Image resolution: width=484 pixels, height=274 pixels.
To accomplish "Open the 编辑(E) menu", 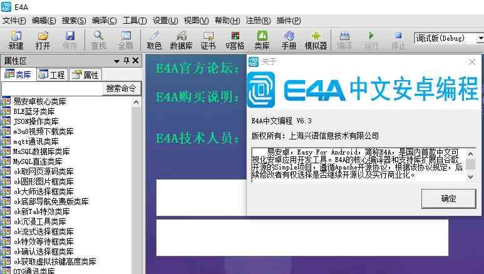I will (x=44, y=21).
